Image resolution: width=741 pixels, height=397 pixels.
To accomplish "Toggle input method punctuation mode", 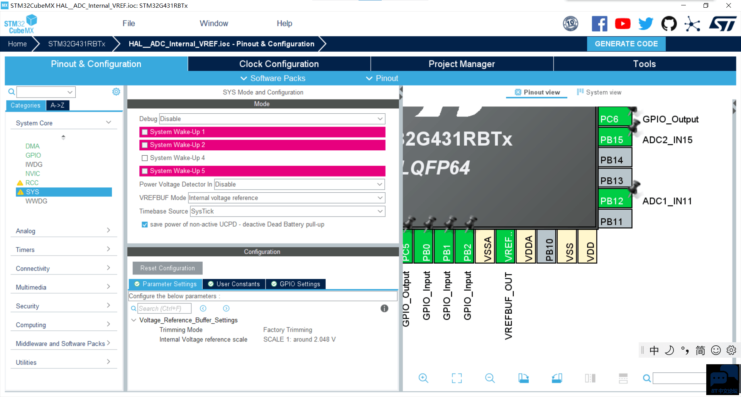I will [685, 350].
